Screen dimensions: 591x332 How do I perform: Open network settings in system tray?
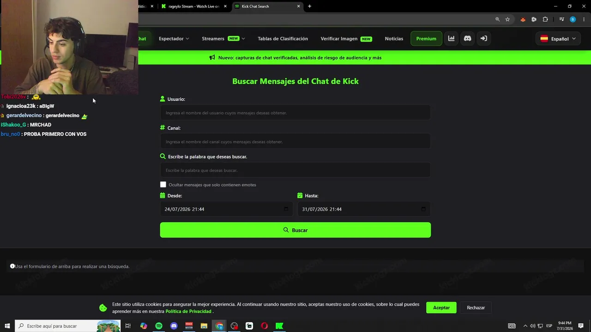point(540,326)
